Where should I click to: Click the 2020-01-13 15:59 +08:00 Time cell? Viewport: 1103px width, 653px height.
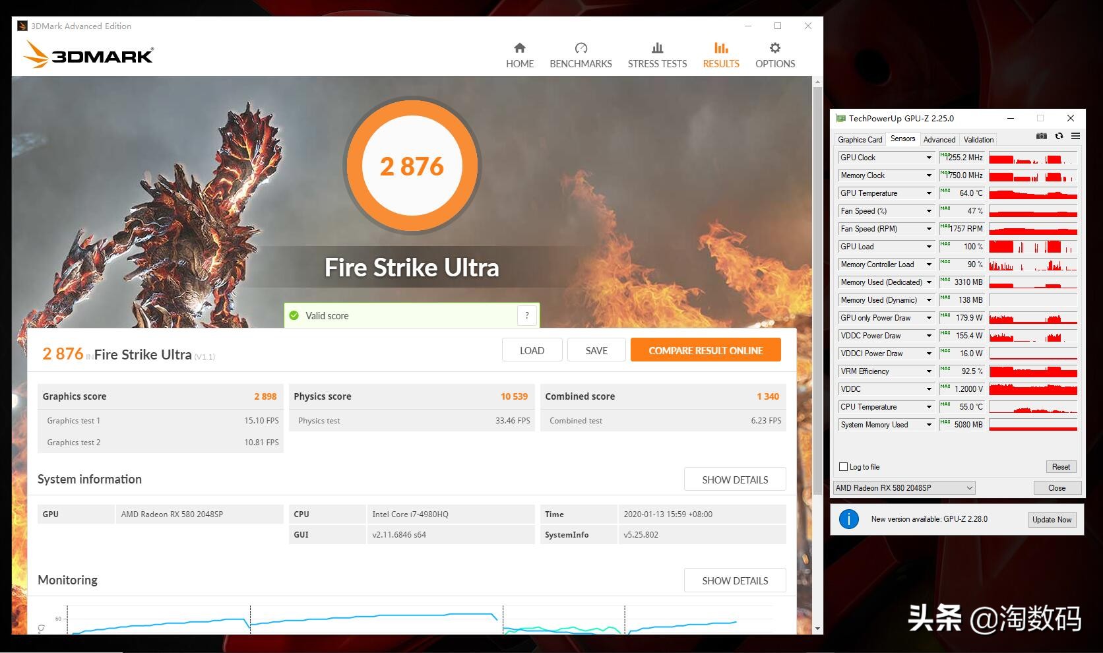702,514
